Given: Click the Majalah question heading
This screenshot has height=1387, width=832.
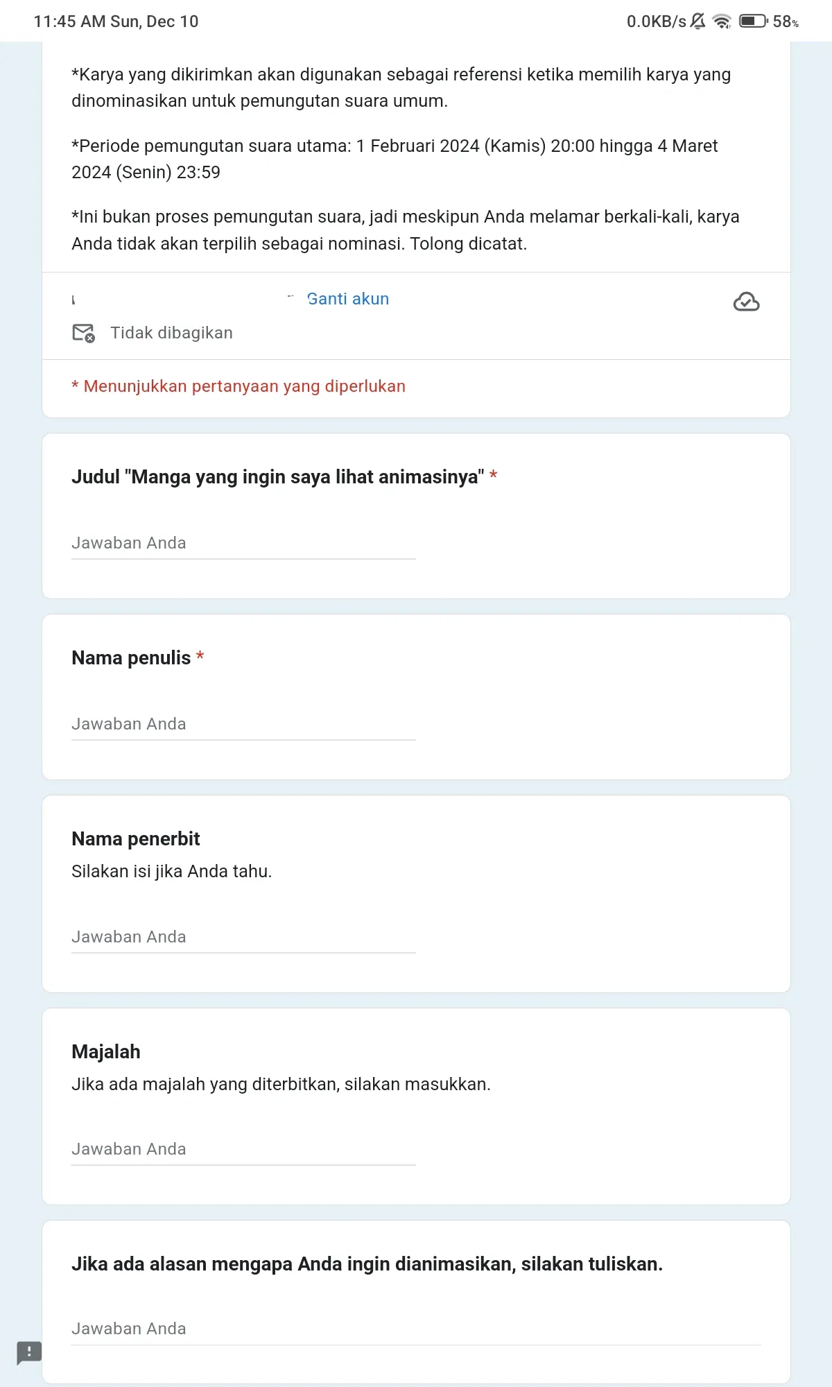Looking at the screenshot, I should [x=106, y=1052].
